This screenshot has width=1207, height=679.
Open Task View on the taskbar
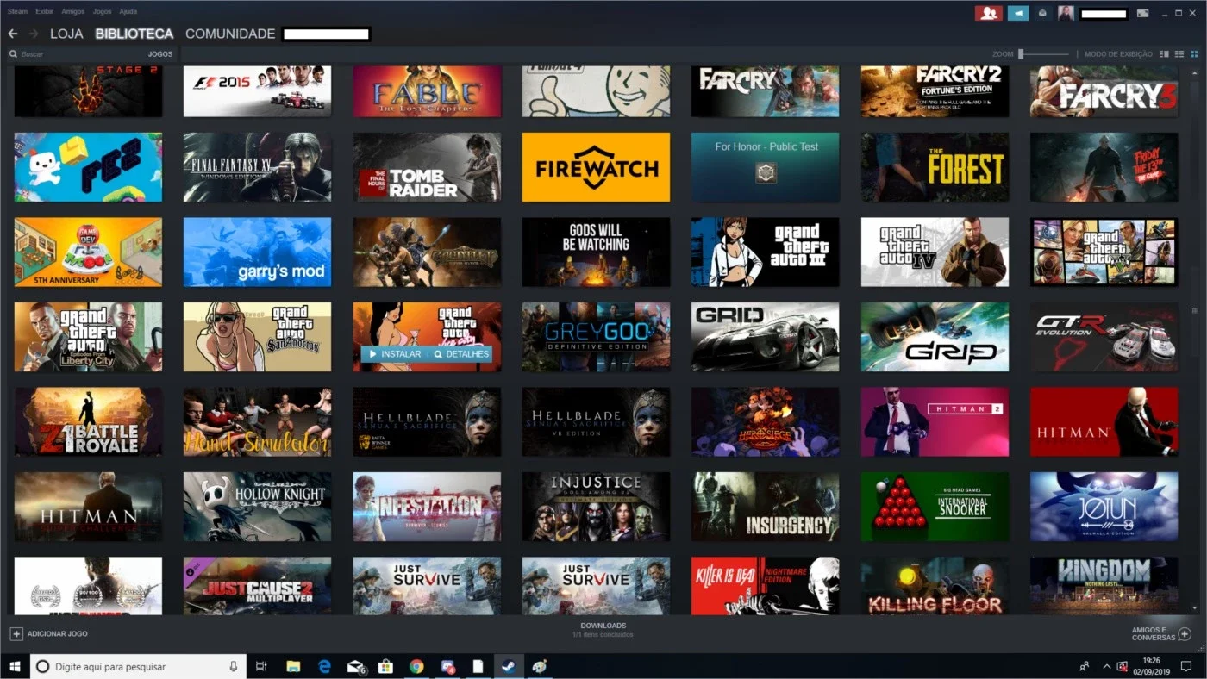tap(262, 666)
